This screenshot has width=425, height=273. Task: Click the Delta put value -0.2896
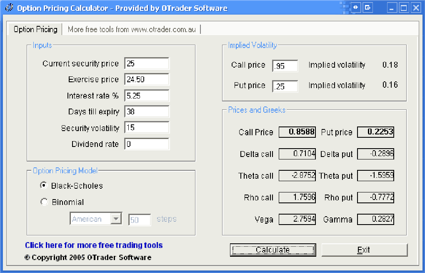[x=375, y=154]
